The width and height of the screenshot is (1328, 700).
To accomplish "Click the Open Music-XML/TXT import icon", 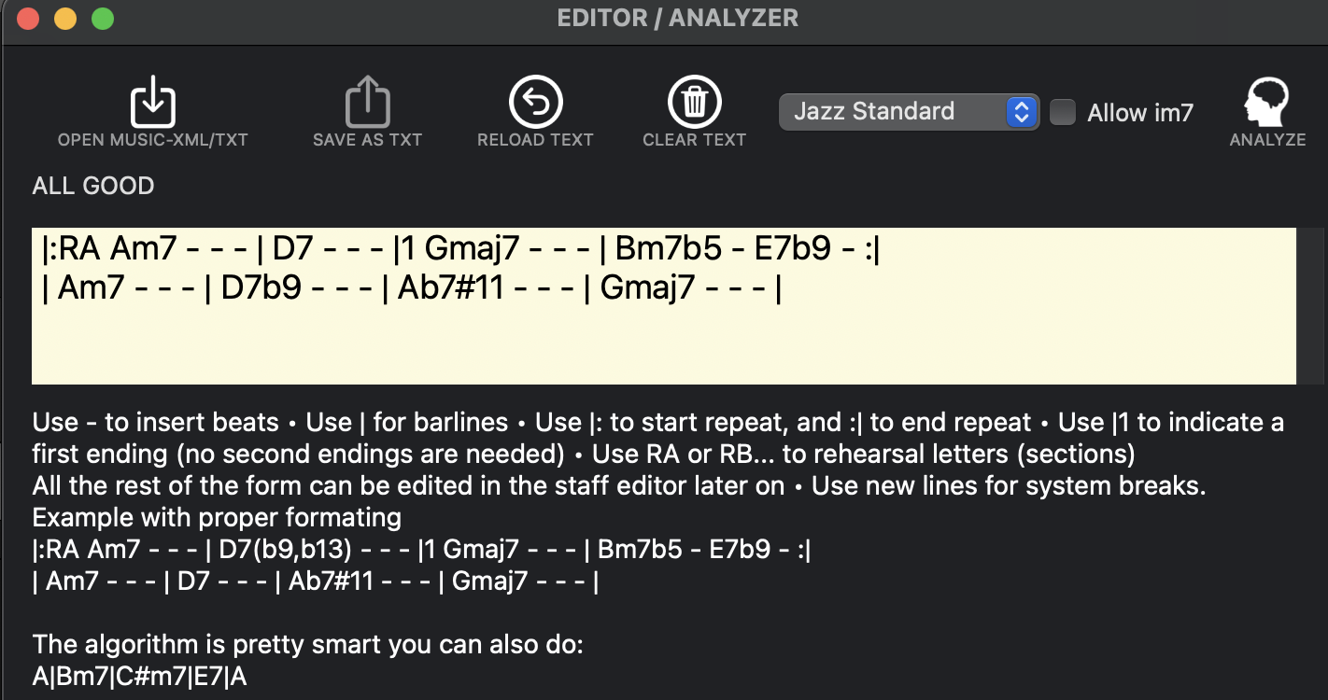I will [153, 102].
